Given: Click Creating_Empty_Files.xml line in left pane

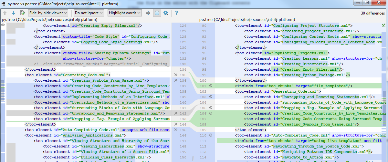Looking at the screenshot, I should pos(92,25).
